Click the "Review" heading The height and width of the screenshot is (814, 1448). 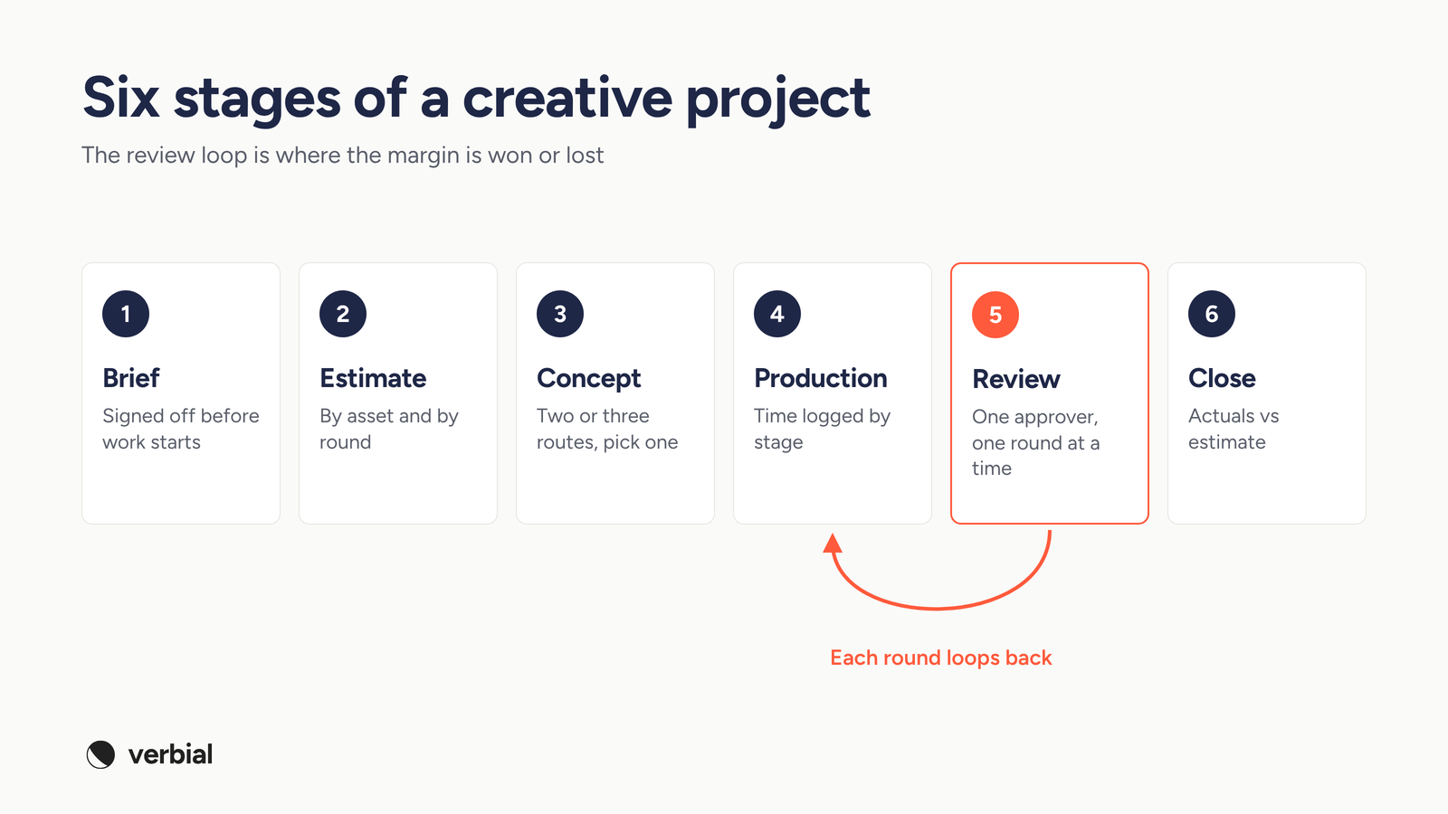[x=1016, y=379]
